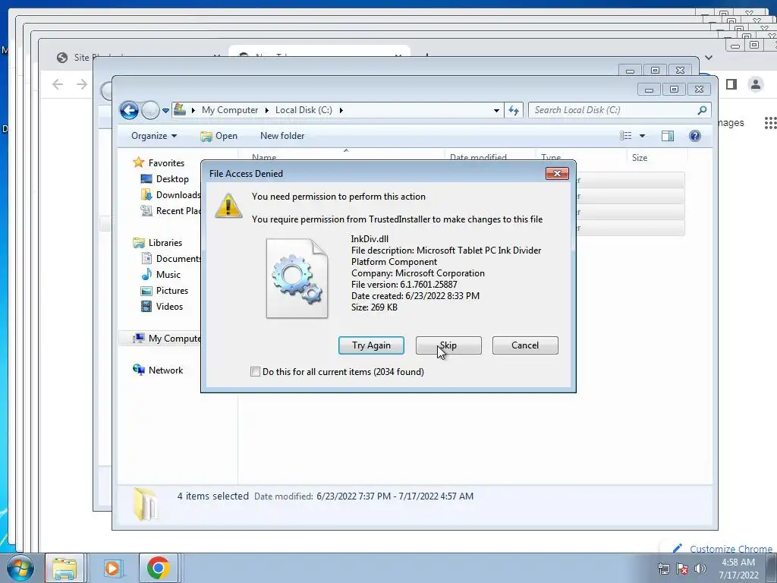This screenshot has width=777, height=583.
Task: Open Chrome's tab search chevron
Action: point(709,58)
